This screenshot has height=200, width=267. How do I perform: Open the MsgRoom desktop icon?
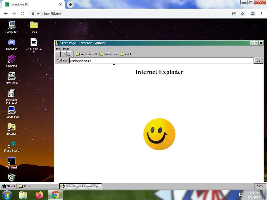coord(11,78)
